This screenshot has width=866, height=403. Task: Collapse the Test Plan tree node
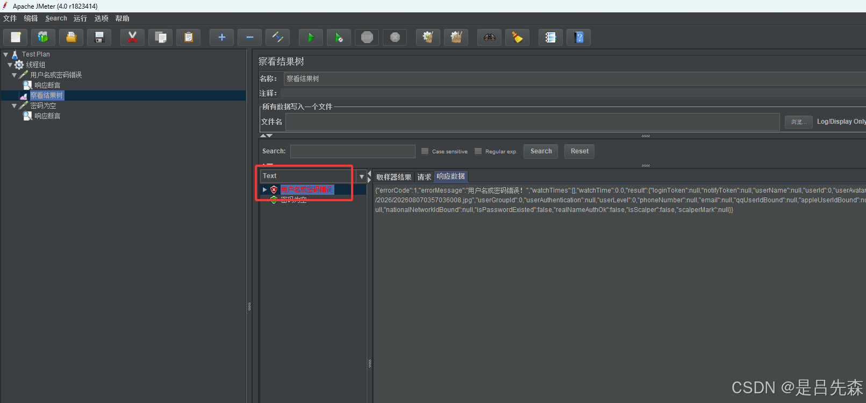[6, 54]
